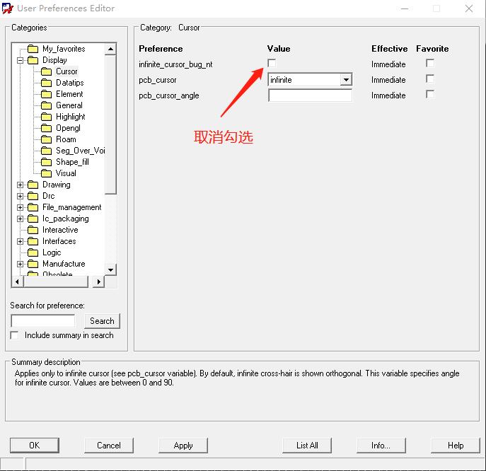The width and height of the screenshot is (486, 471).
Task: Open the pcb_cursor value dropdown
Action: pos(346,80)
